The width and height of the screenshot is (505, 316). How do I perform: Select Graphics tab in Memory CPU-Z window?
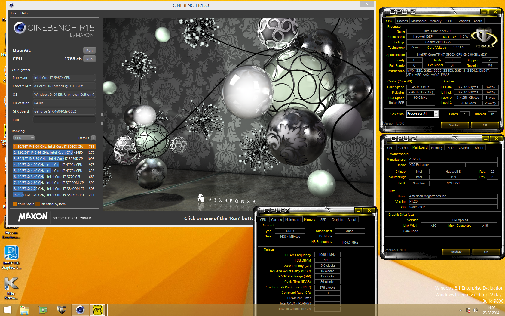[338, 220]
